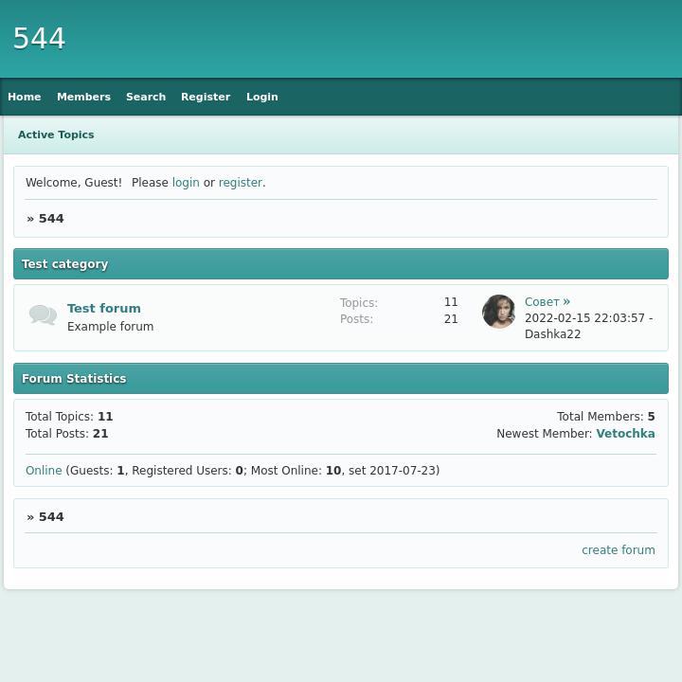This screenshot has width=682, height=682.
Task: Click the 544 site title in header
Action: tap(39, 39)
